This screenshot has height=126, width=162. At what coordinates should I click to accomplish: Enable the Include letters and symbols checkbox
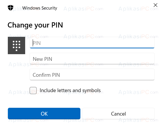coord(33,90)
